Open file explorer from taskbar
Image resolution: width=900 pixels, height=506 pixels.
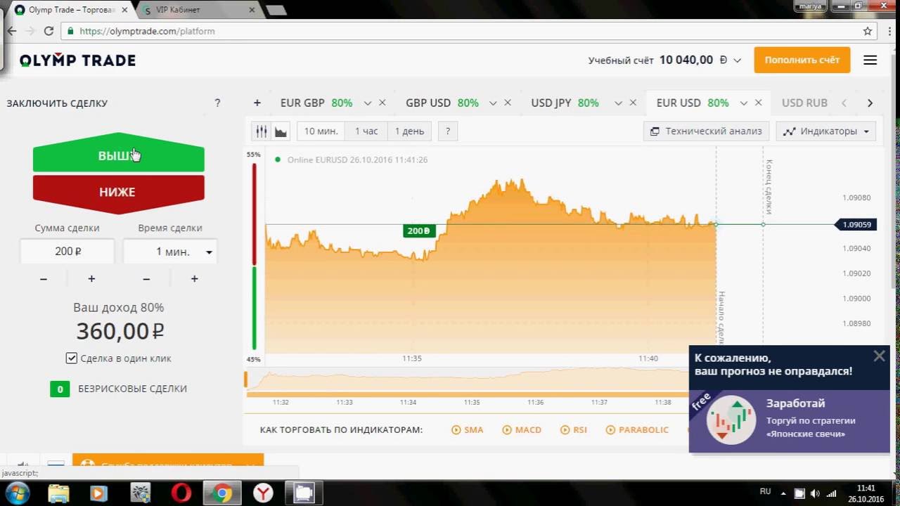point(59,493)
